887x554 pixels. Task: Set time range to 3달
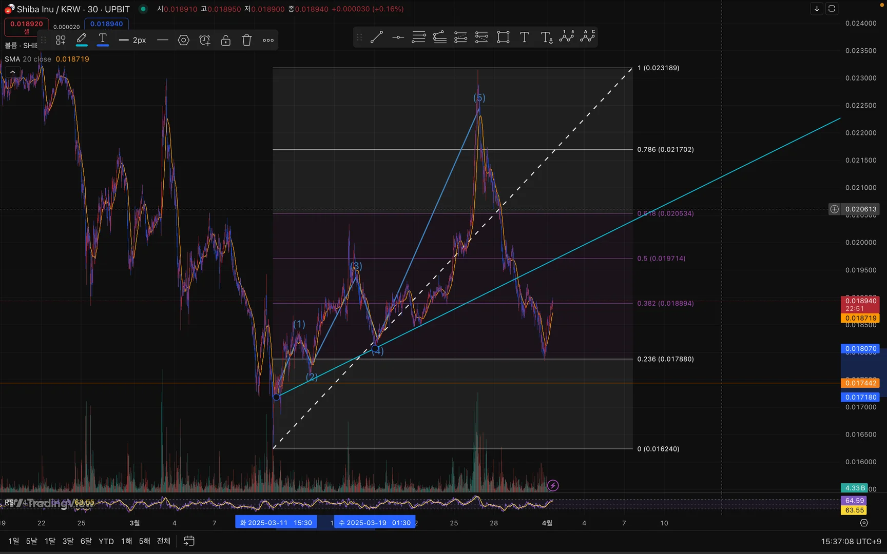point(68,541)
